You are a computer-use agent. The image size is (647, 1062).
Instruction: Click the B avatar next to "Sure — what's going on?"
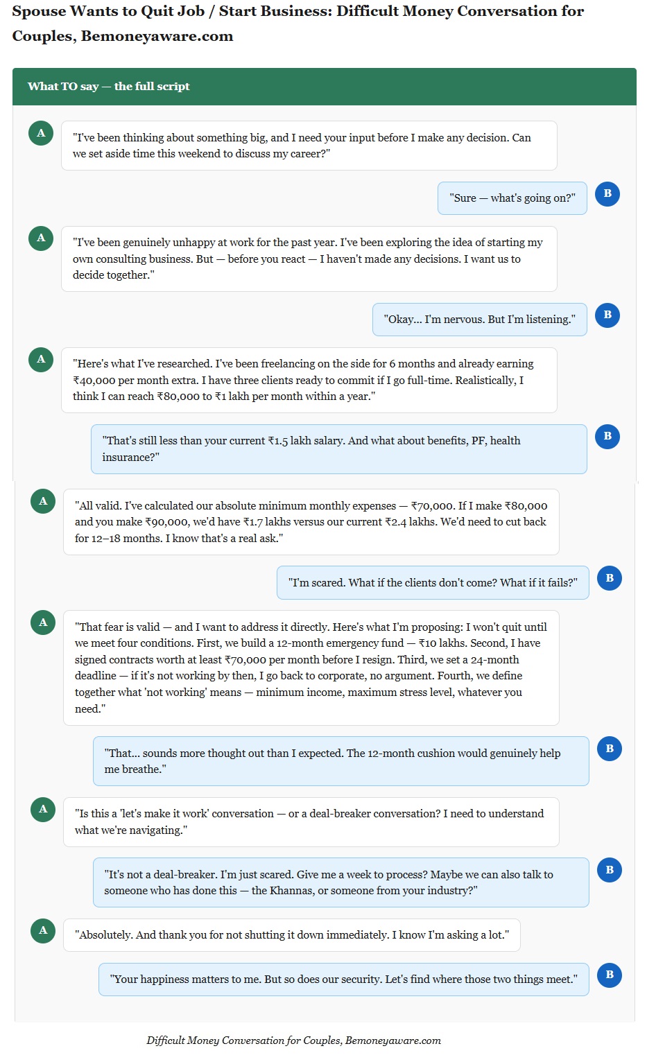click(x=607, y=193)
